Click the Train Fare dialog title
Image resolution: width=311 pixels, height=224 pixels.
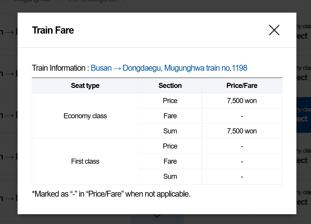[x=53, y=30]
